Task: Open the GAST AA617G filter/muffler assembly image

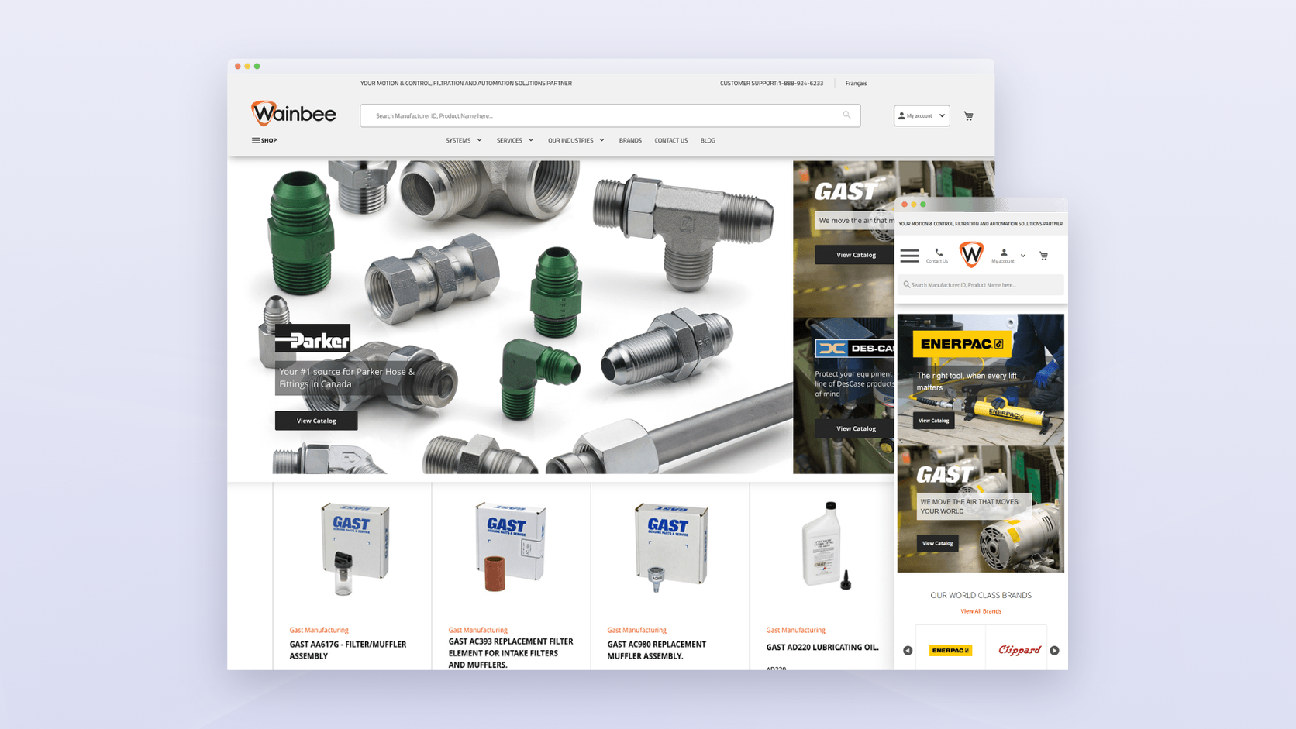Action: [x=354, y=548]
